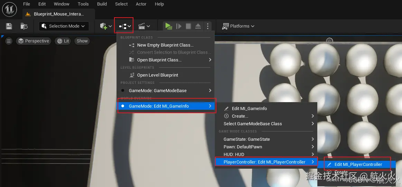Expand Pawn: DefaultPawn submenu
Screen dimensions: 402x187
click(x=266, y=147)
